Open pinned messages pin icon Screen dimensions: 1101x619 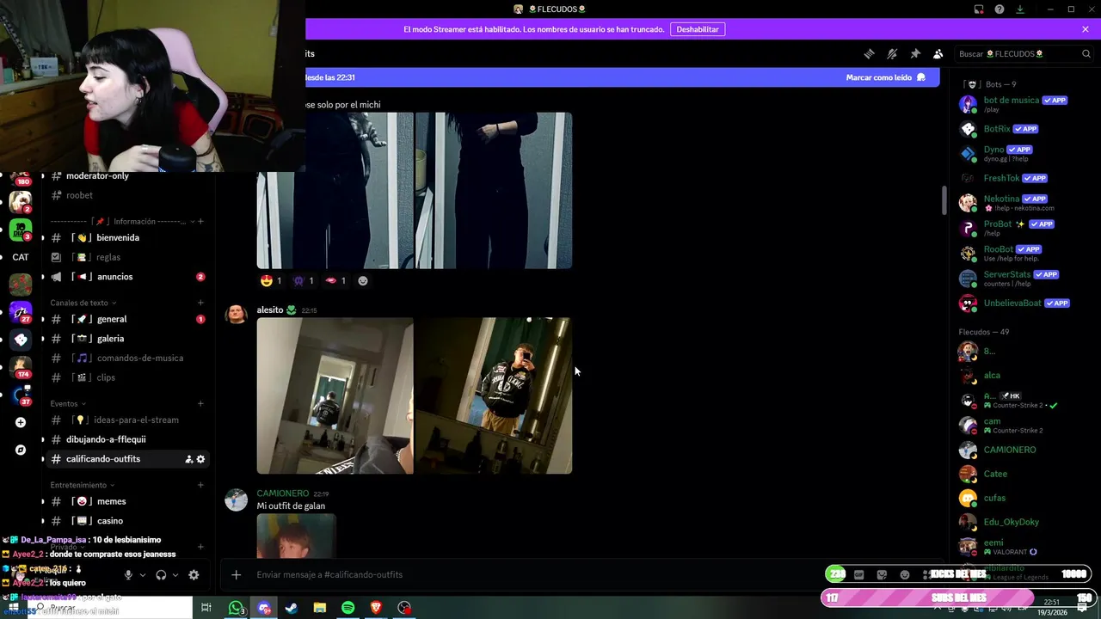pyautogui.click(x=915, y=53)
